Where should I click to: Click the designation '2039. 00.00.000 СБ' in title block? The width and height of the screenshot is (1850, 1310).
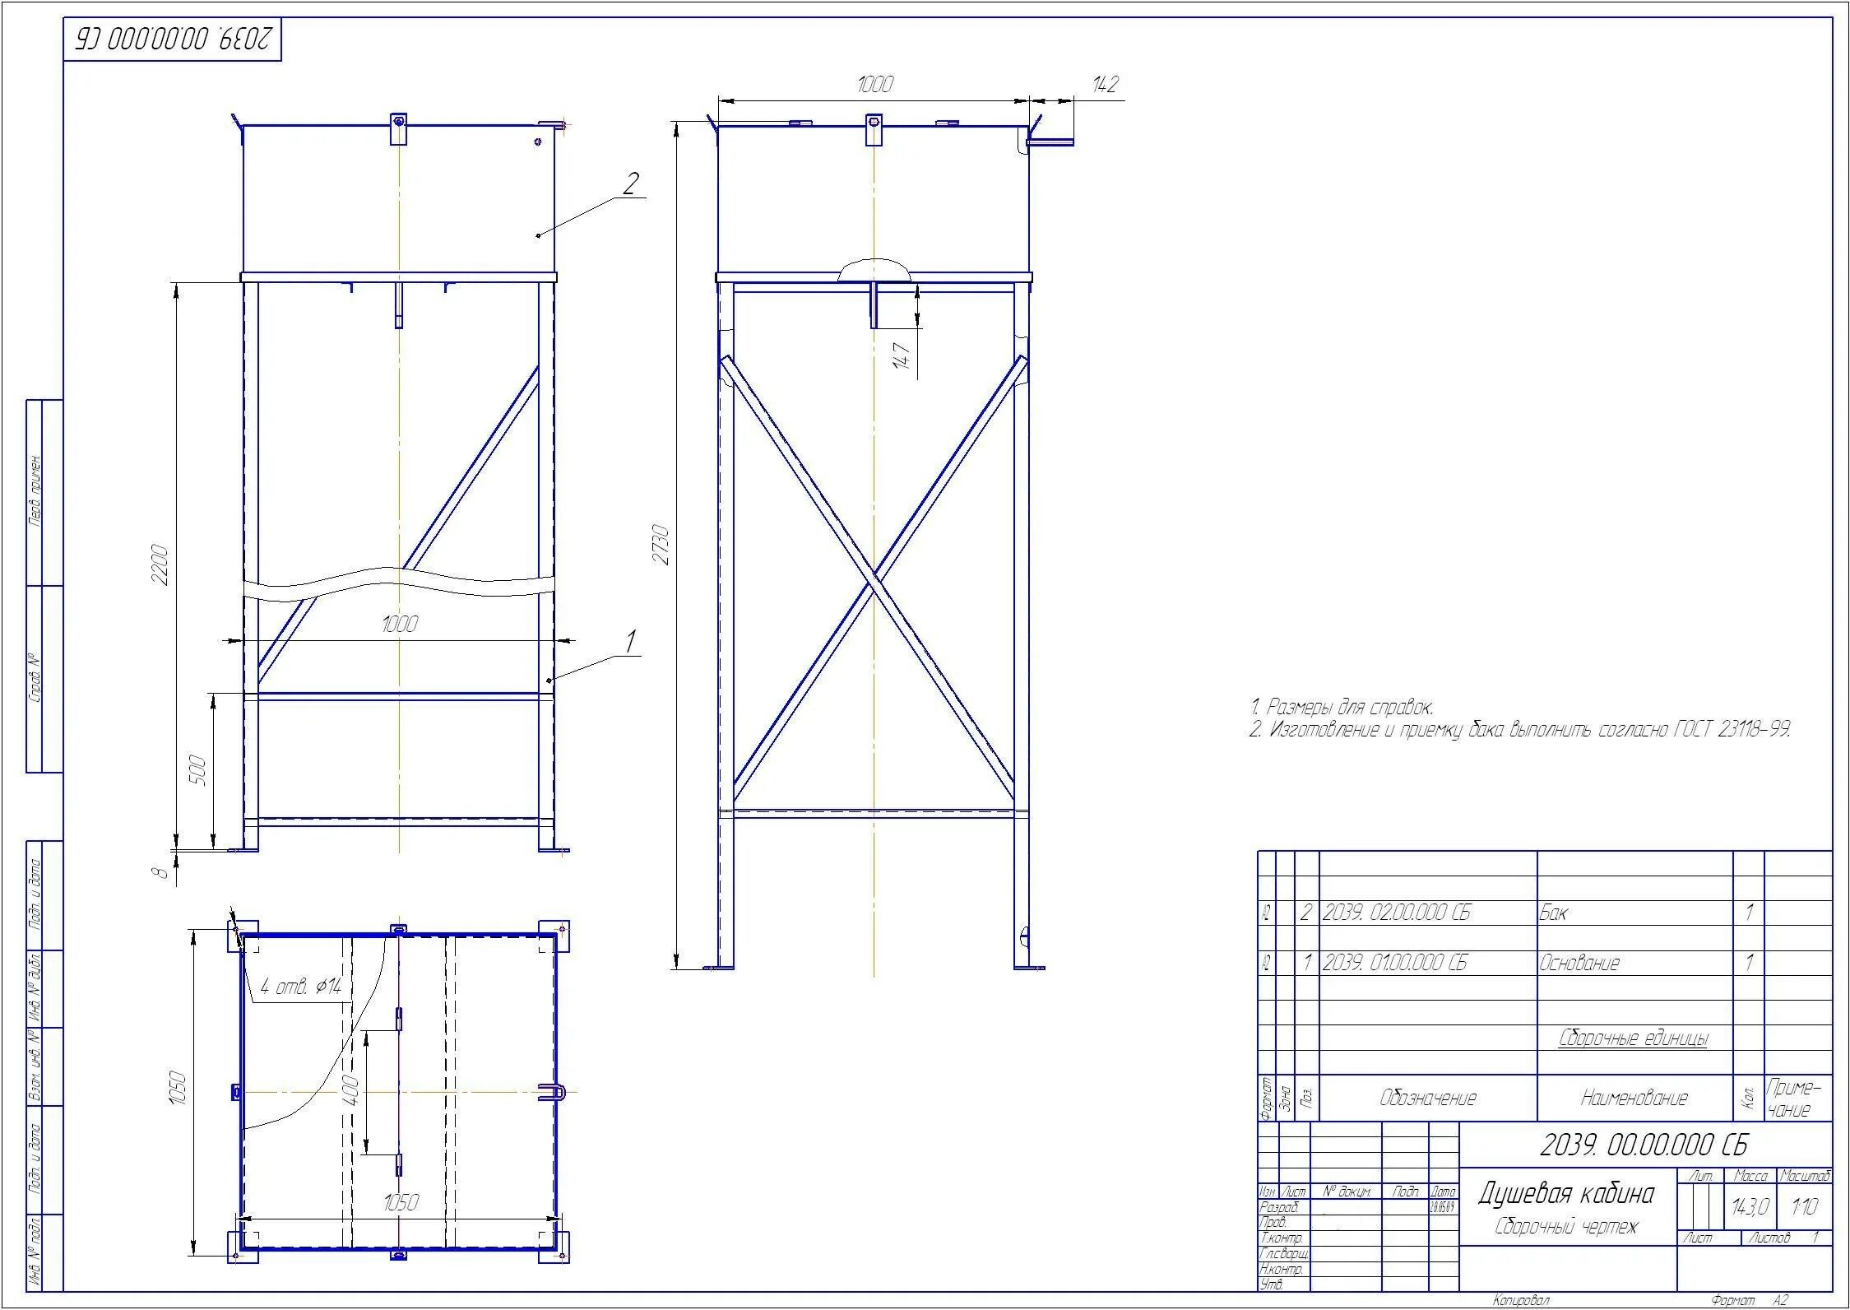point(1643,1145)
